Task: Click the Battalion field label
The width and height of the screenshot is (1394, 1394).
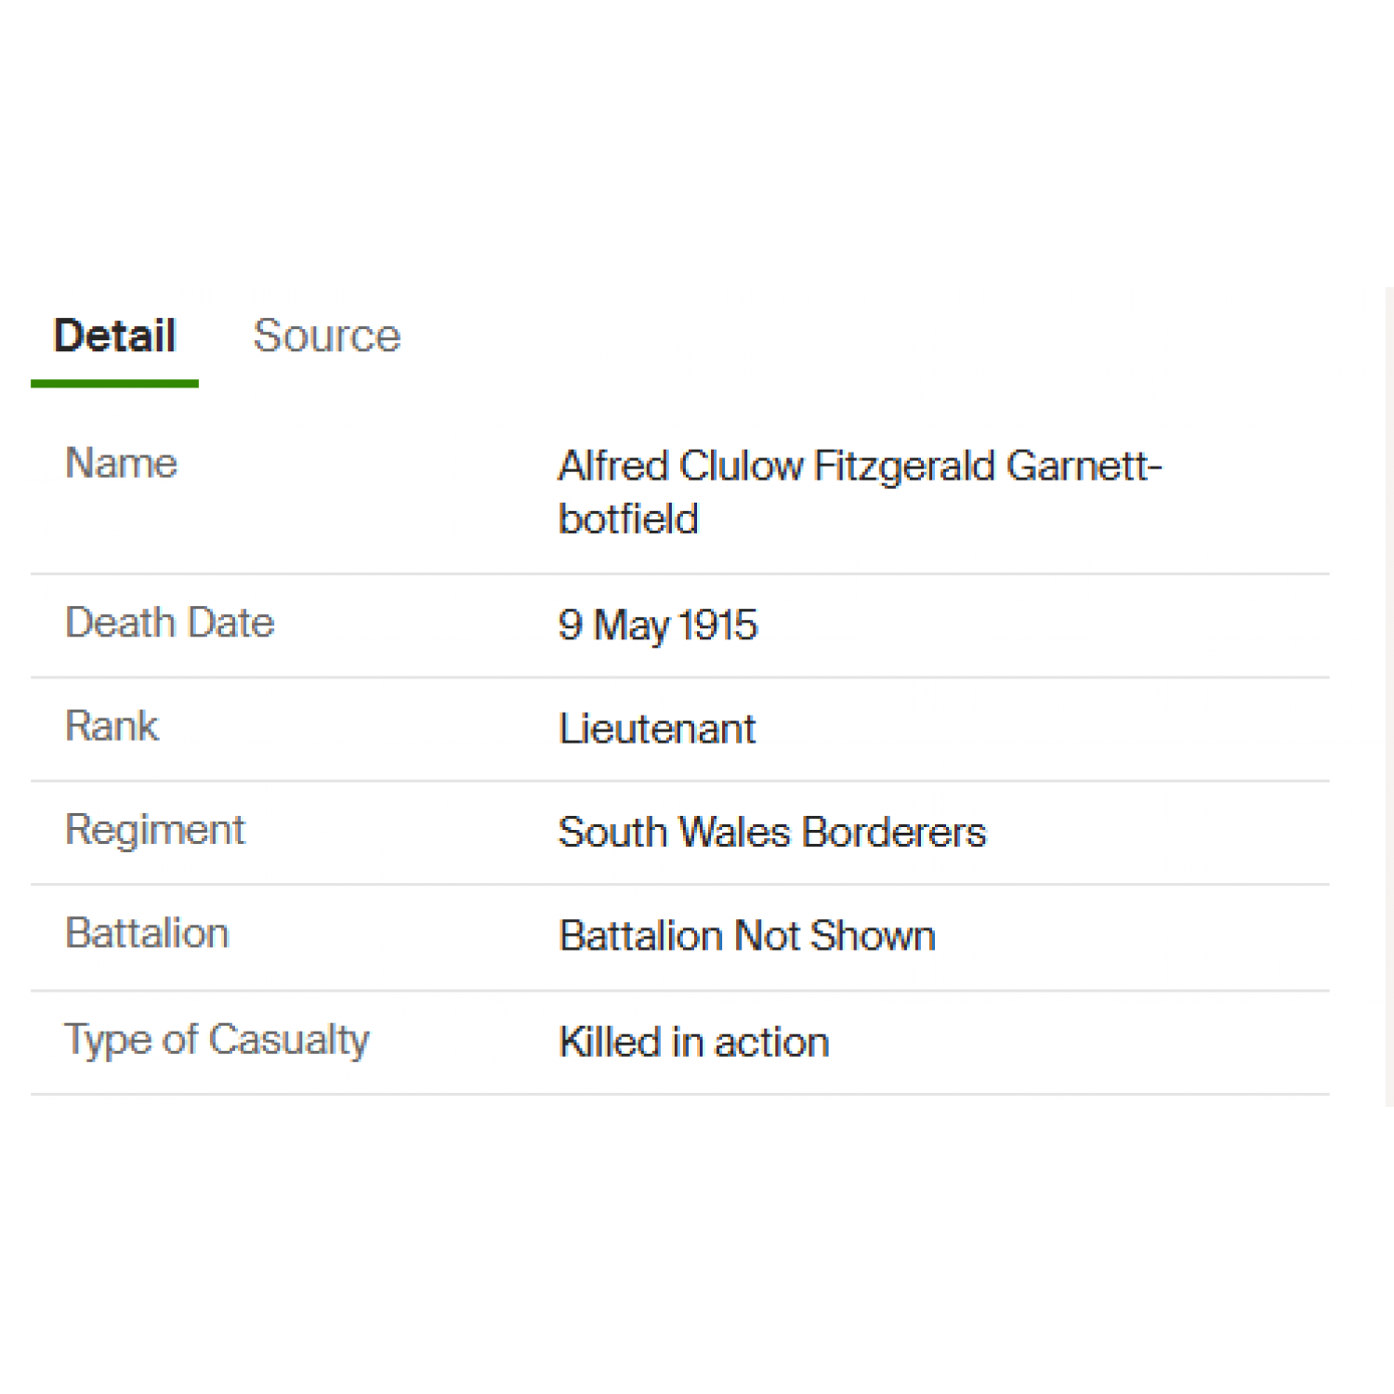Action: [x=146, y=933]
